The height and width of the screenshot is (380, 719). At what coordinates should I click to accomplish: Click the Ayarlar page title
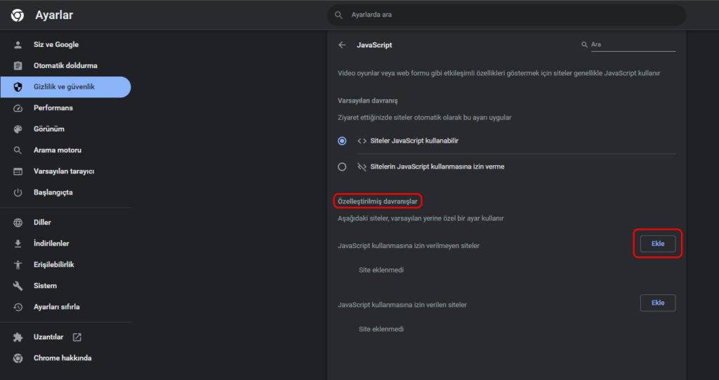pos(54,15)
